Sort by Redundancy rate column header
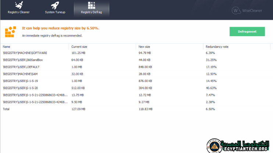The height and width of the screenshot is (153, 273). tap(216, 46)
